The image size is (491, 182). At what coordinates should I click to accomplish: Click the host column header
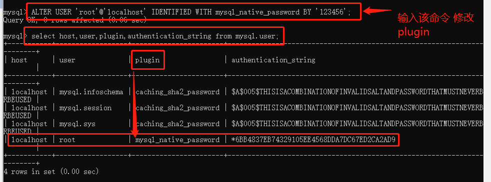[19, 60]
